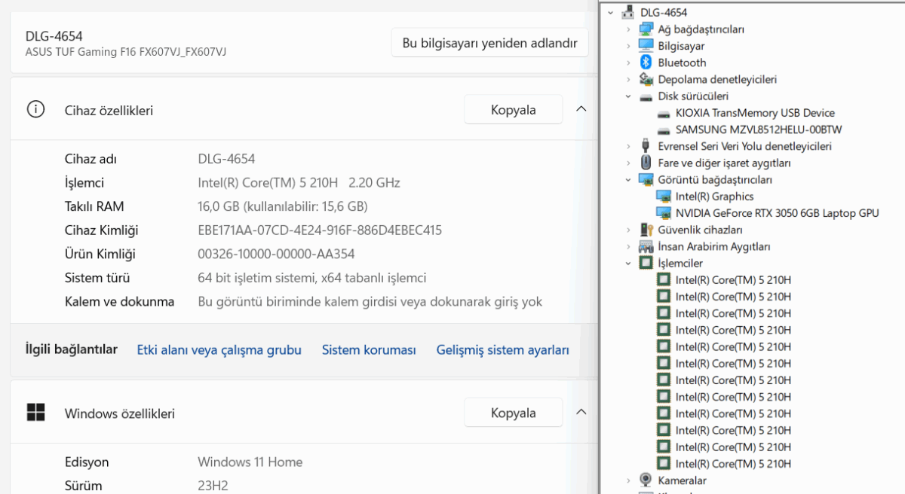Image resolution: width=905 pixels, height=494 pixels.
Task: Click the İşlemciler chip icon
Action: (x=646, y=263)
